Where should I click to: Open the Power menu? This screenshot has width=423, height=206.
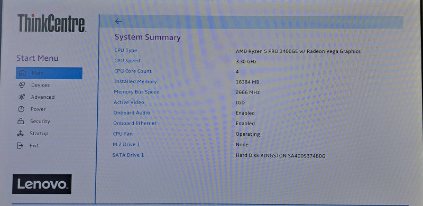38,109
